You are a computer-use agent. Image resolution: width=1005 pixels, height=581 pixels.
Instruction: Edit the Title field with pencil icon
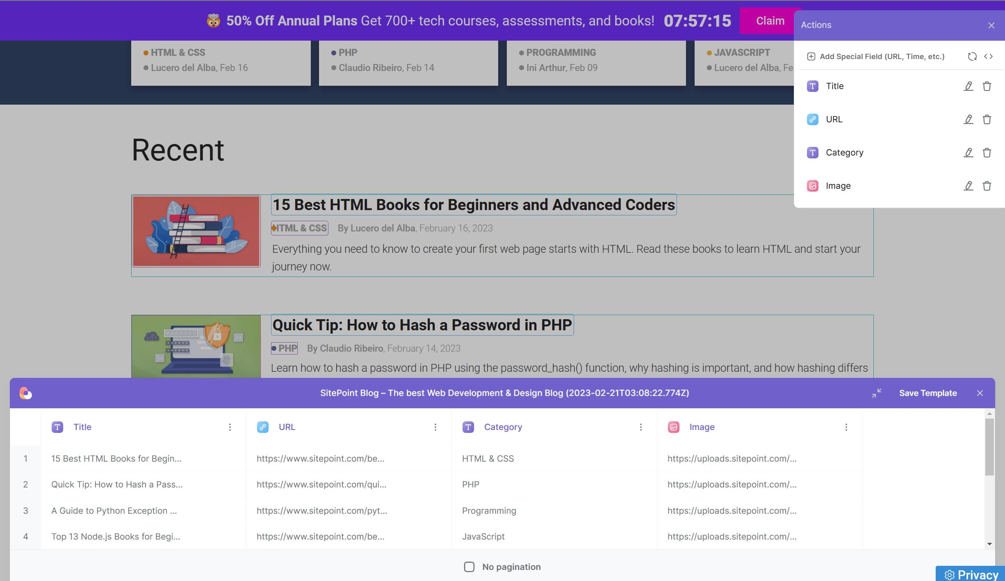click(968, 86)
